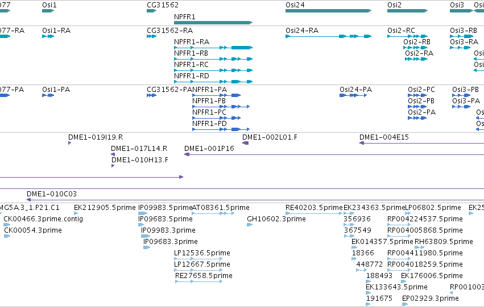The height and width of the screenshot is (307, 484).
Task: Select the 367549 feature label
Action: pyautogui.click(x=357, y=230)
